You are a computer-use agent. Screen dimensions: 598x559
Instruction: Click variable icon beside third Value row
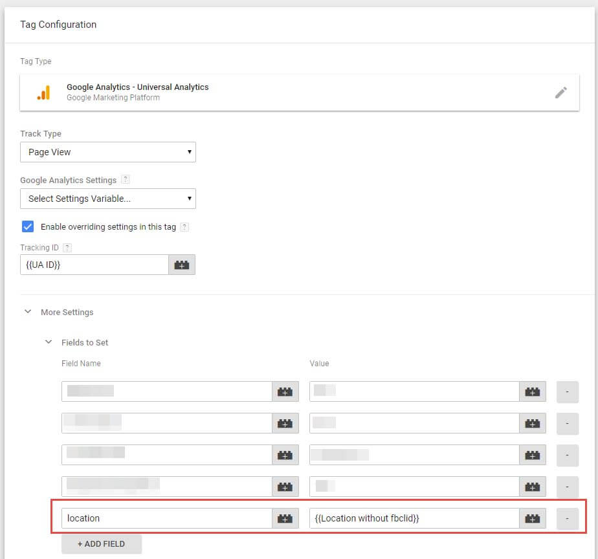[532, 455]
